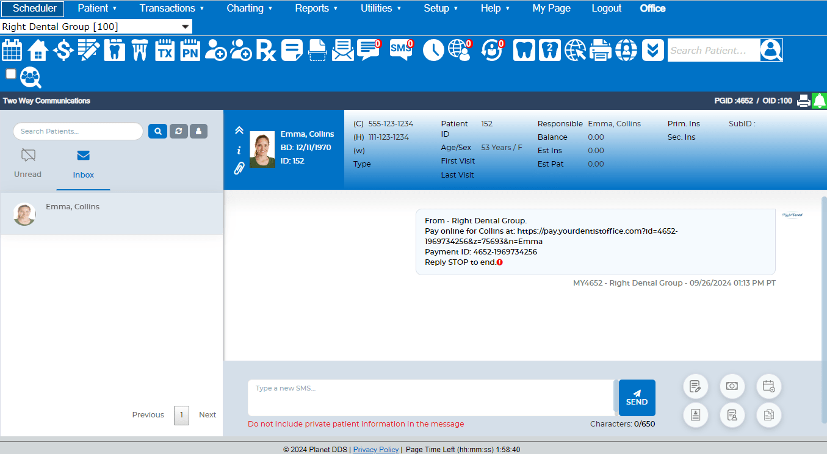Viewport: 827px width, 454px height.
Task: Tick the checkbox beside the patient group search icon
Action: [11, 74]
